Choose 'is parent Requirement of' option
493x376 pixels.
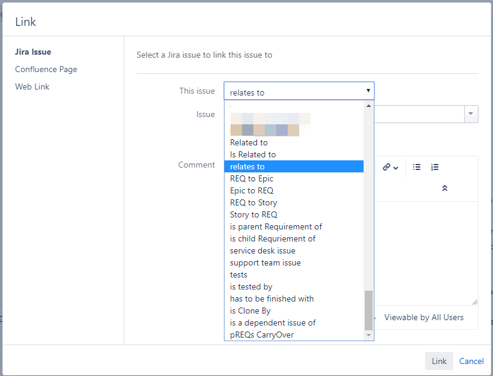coord(294,226)
